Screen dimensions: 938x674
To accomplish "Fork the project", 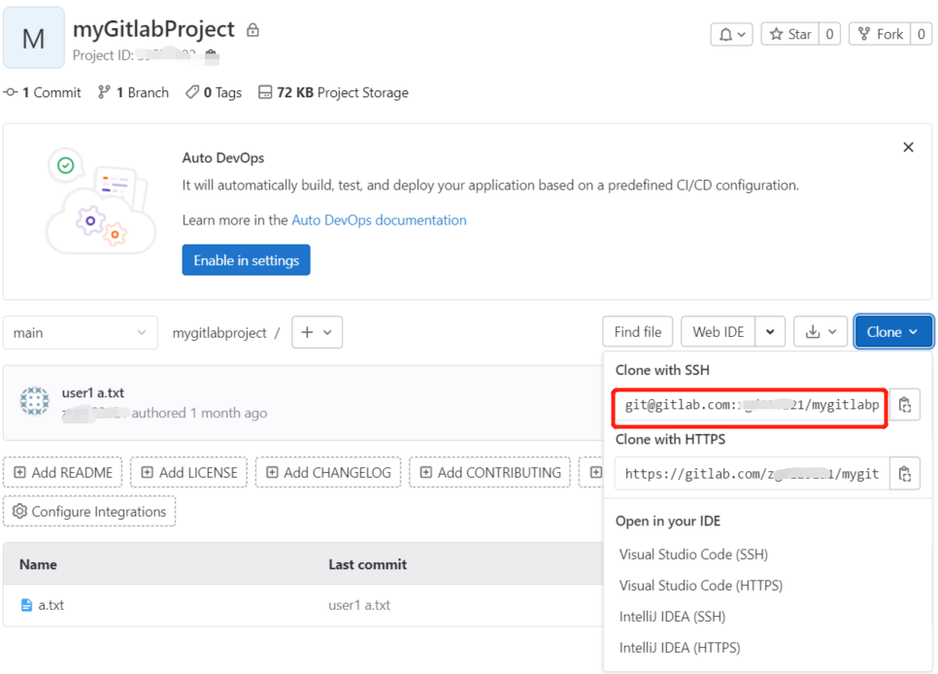I will tap(880, 34).
